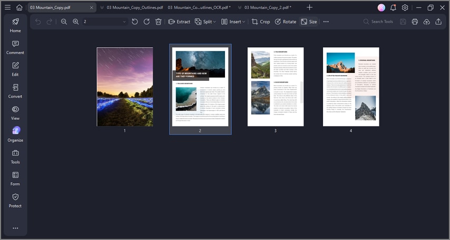Crop the selected page

(261, 22)
